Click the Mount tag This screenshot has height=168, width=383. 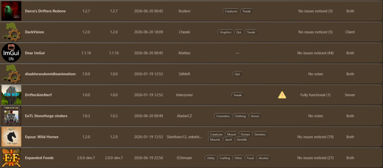[x=232, y=134]
